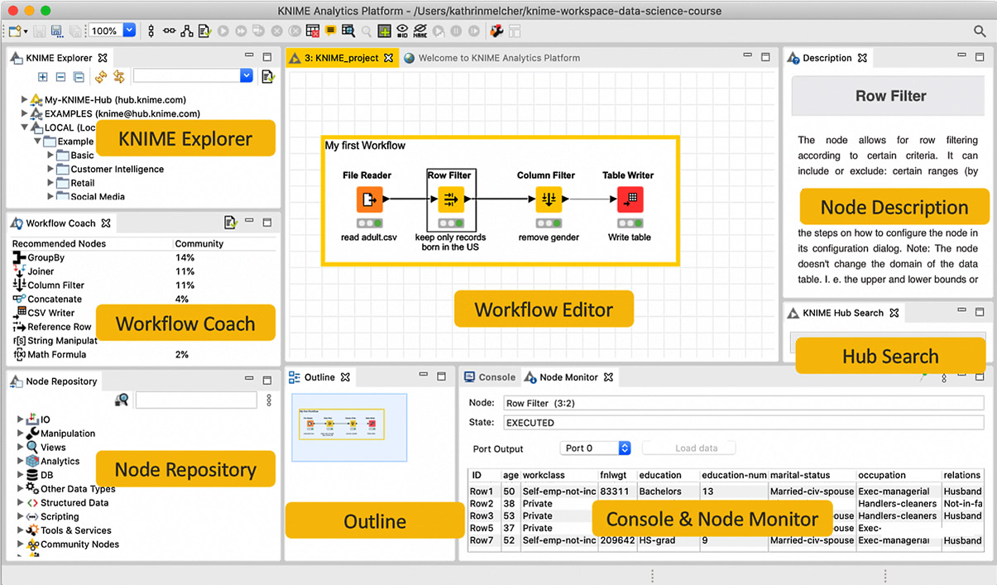Expand the Manipulation category in Node Repository

coord(21,433)
